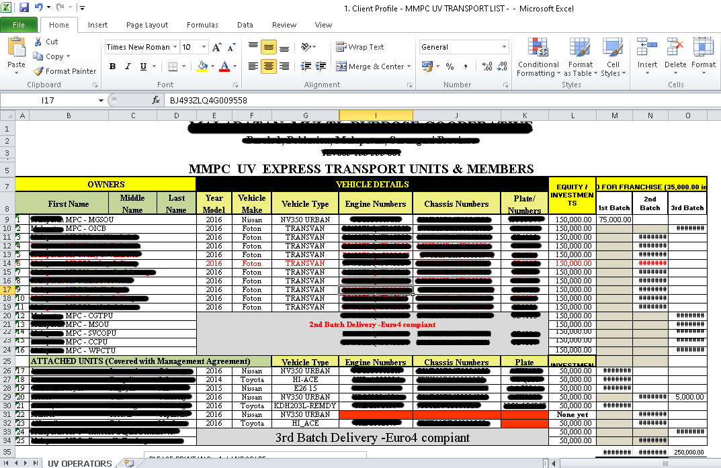Switch to the Review tab
This screenshot has width=721, height=468.
284,25
